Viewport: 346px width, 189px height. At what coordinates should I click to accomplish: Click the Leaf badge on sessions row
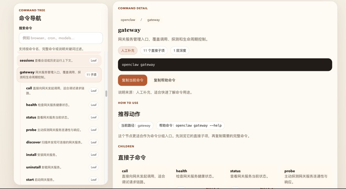(94, 61)
